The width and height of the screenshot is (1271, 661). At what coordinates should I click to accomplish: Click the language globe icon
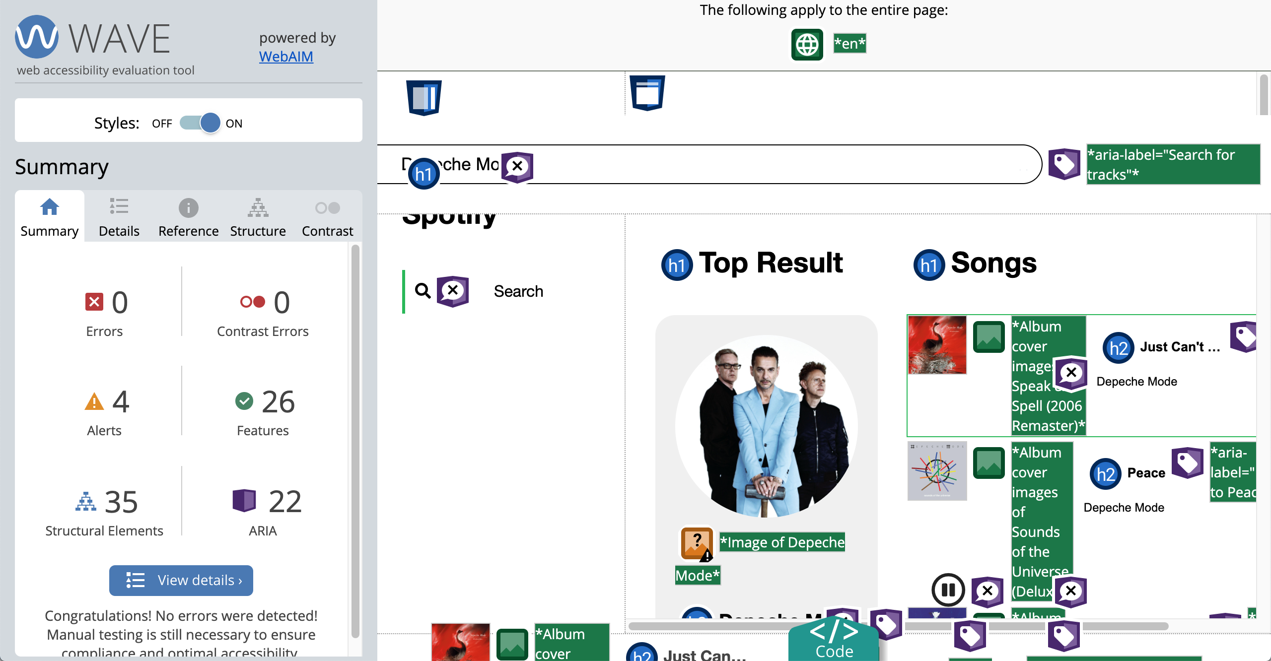(x=807, y=45)
